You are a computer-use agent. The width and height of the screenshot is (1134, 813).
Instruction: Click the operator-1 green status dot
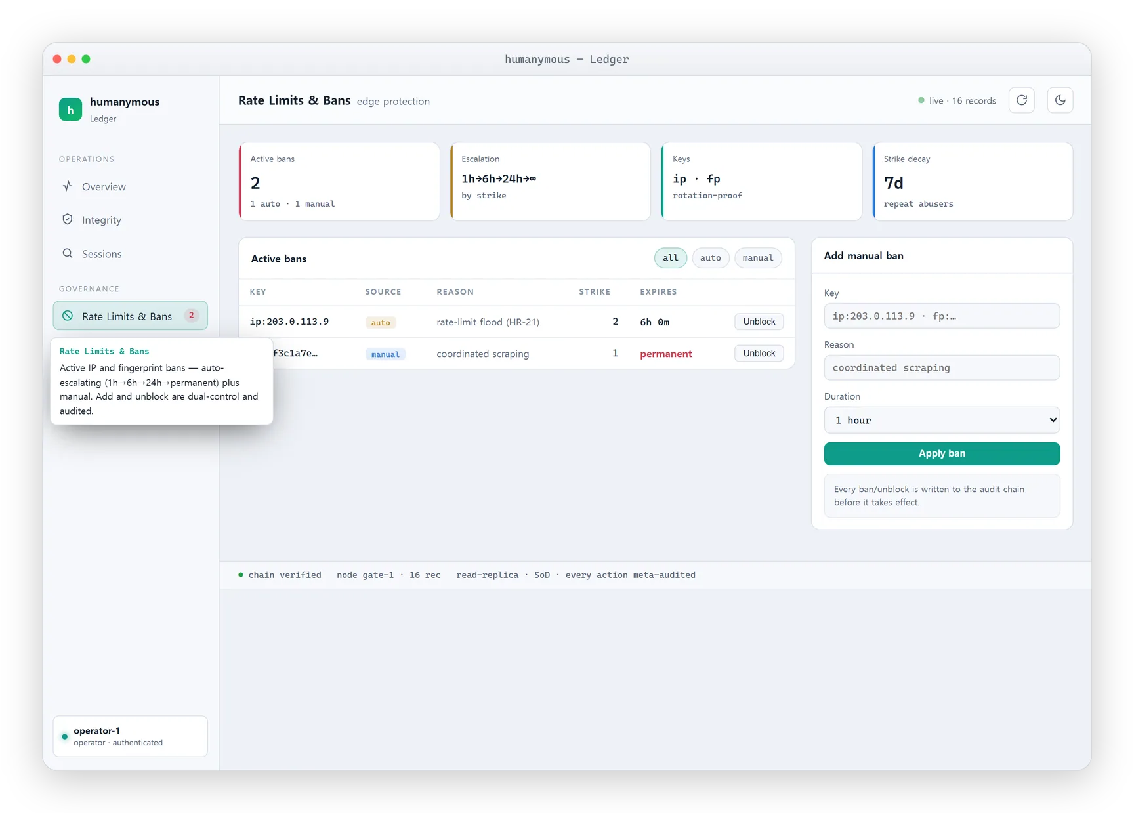[64, 736]
